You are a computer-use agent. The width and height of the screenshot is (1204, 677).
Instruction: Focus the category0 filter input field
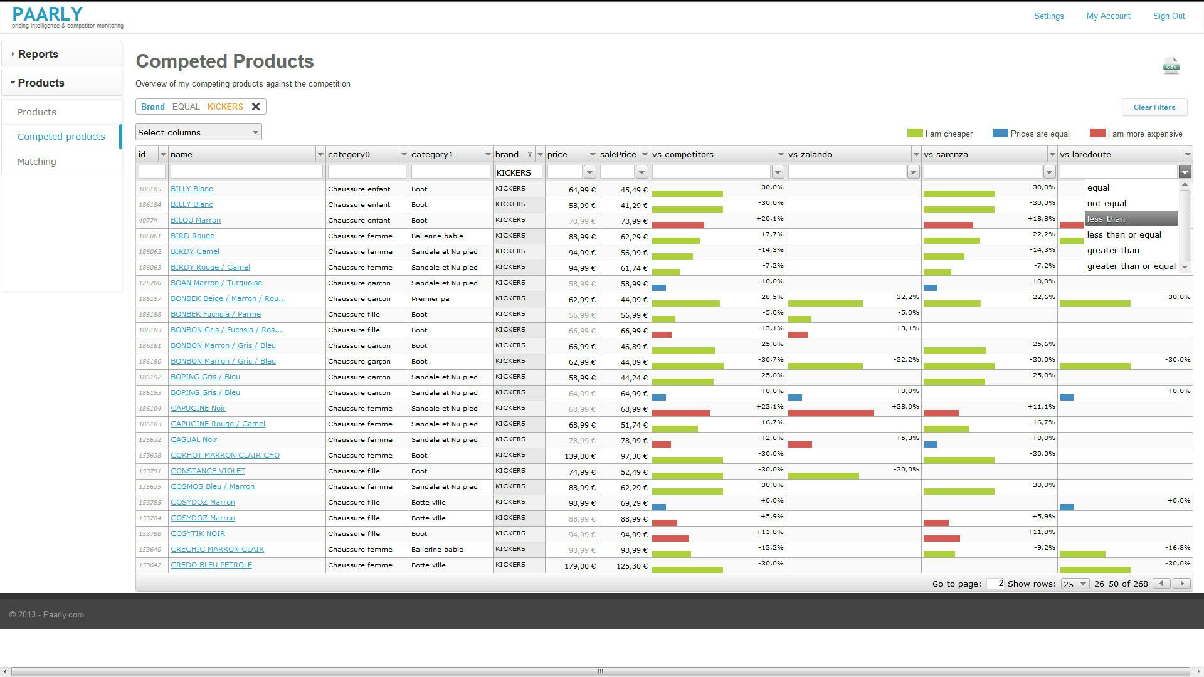(x=367, y=172)
